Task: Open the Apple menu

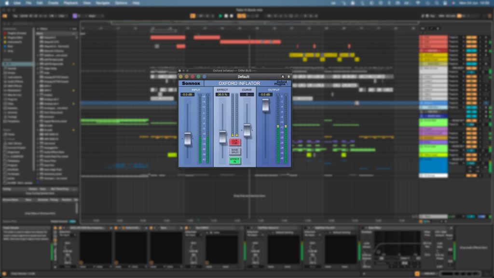Action: [x=7, y=2]
